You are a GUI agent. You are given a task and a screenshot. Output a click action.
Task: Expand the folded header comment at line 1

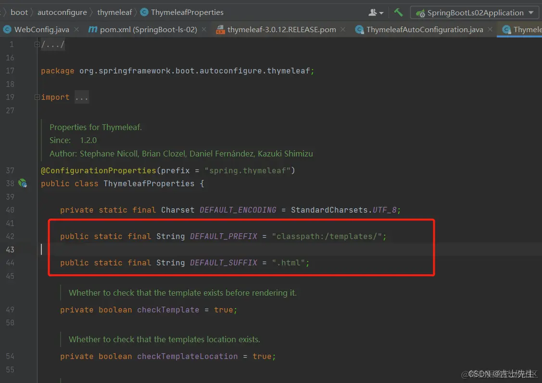pos(37,44)
